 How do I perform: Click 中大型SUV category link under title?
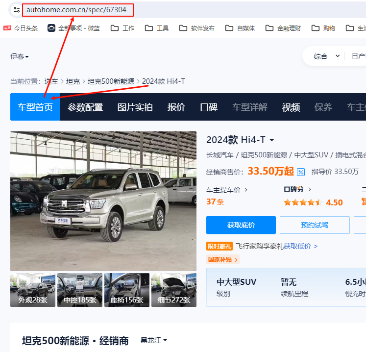click(311, 155)
